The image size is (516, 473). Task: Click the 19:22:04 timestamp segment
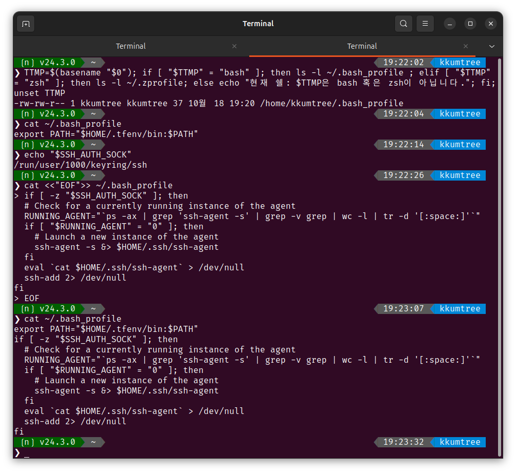[x=404, y=114]
